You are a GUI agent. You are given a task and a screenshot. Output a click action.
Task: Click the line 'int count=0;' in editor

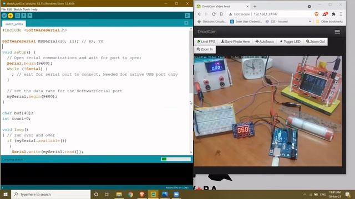pyautogui.click(x=16, y=118)
